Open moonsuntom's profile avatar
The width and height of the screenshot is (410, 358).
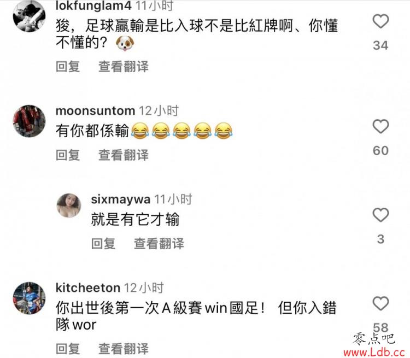pyautogui.click(x=30, y=121)
